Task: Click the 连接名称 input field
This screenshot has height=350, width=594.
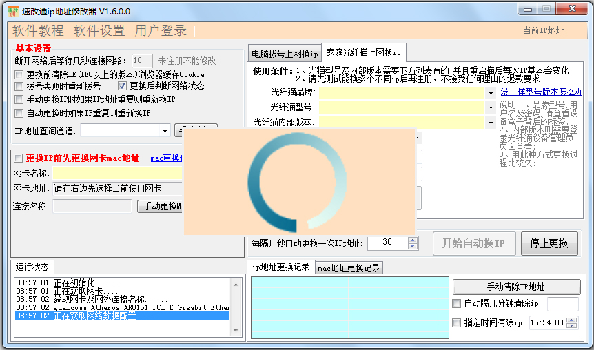Action: coord(92,207)
